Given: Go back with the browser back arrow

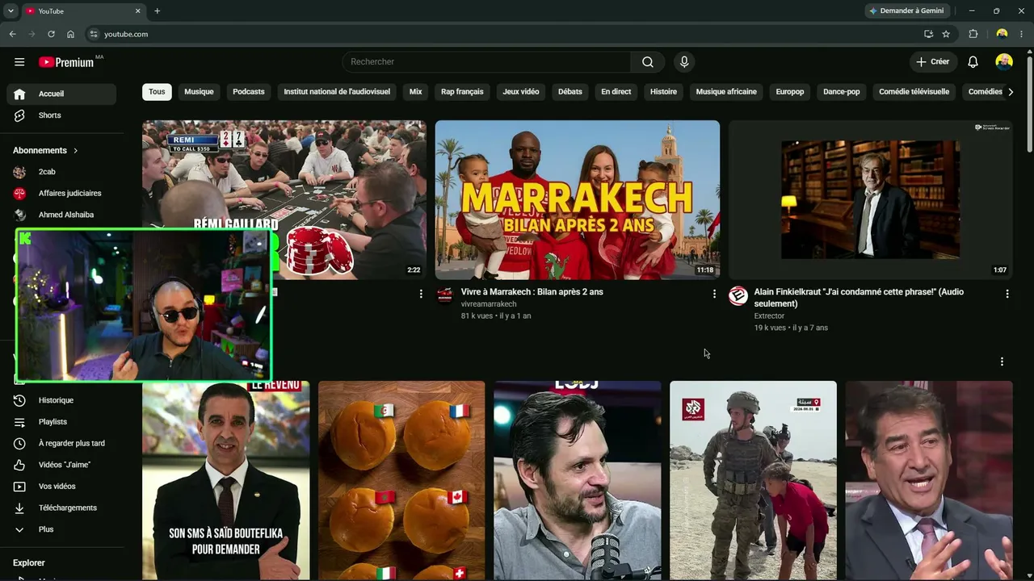Looking at the screenshot, I should 12,34.
